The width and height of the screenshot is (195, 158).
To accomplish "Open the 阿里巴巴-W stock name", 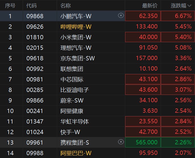I will (x=76, y=153).
